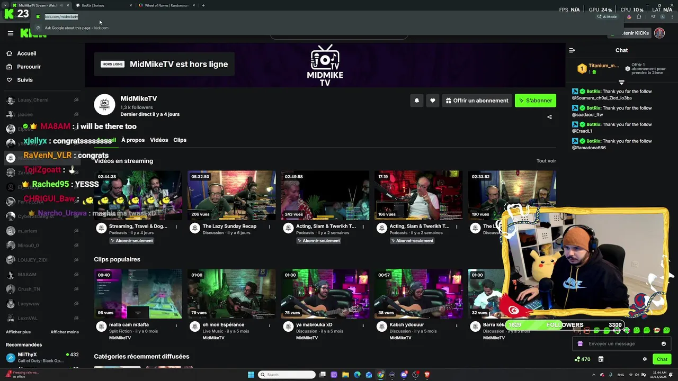Click the green S'abonner button
This screenshot has width=678, height=381.
[536, 101]
